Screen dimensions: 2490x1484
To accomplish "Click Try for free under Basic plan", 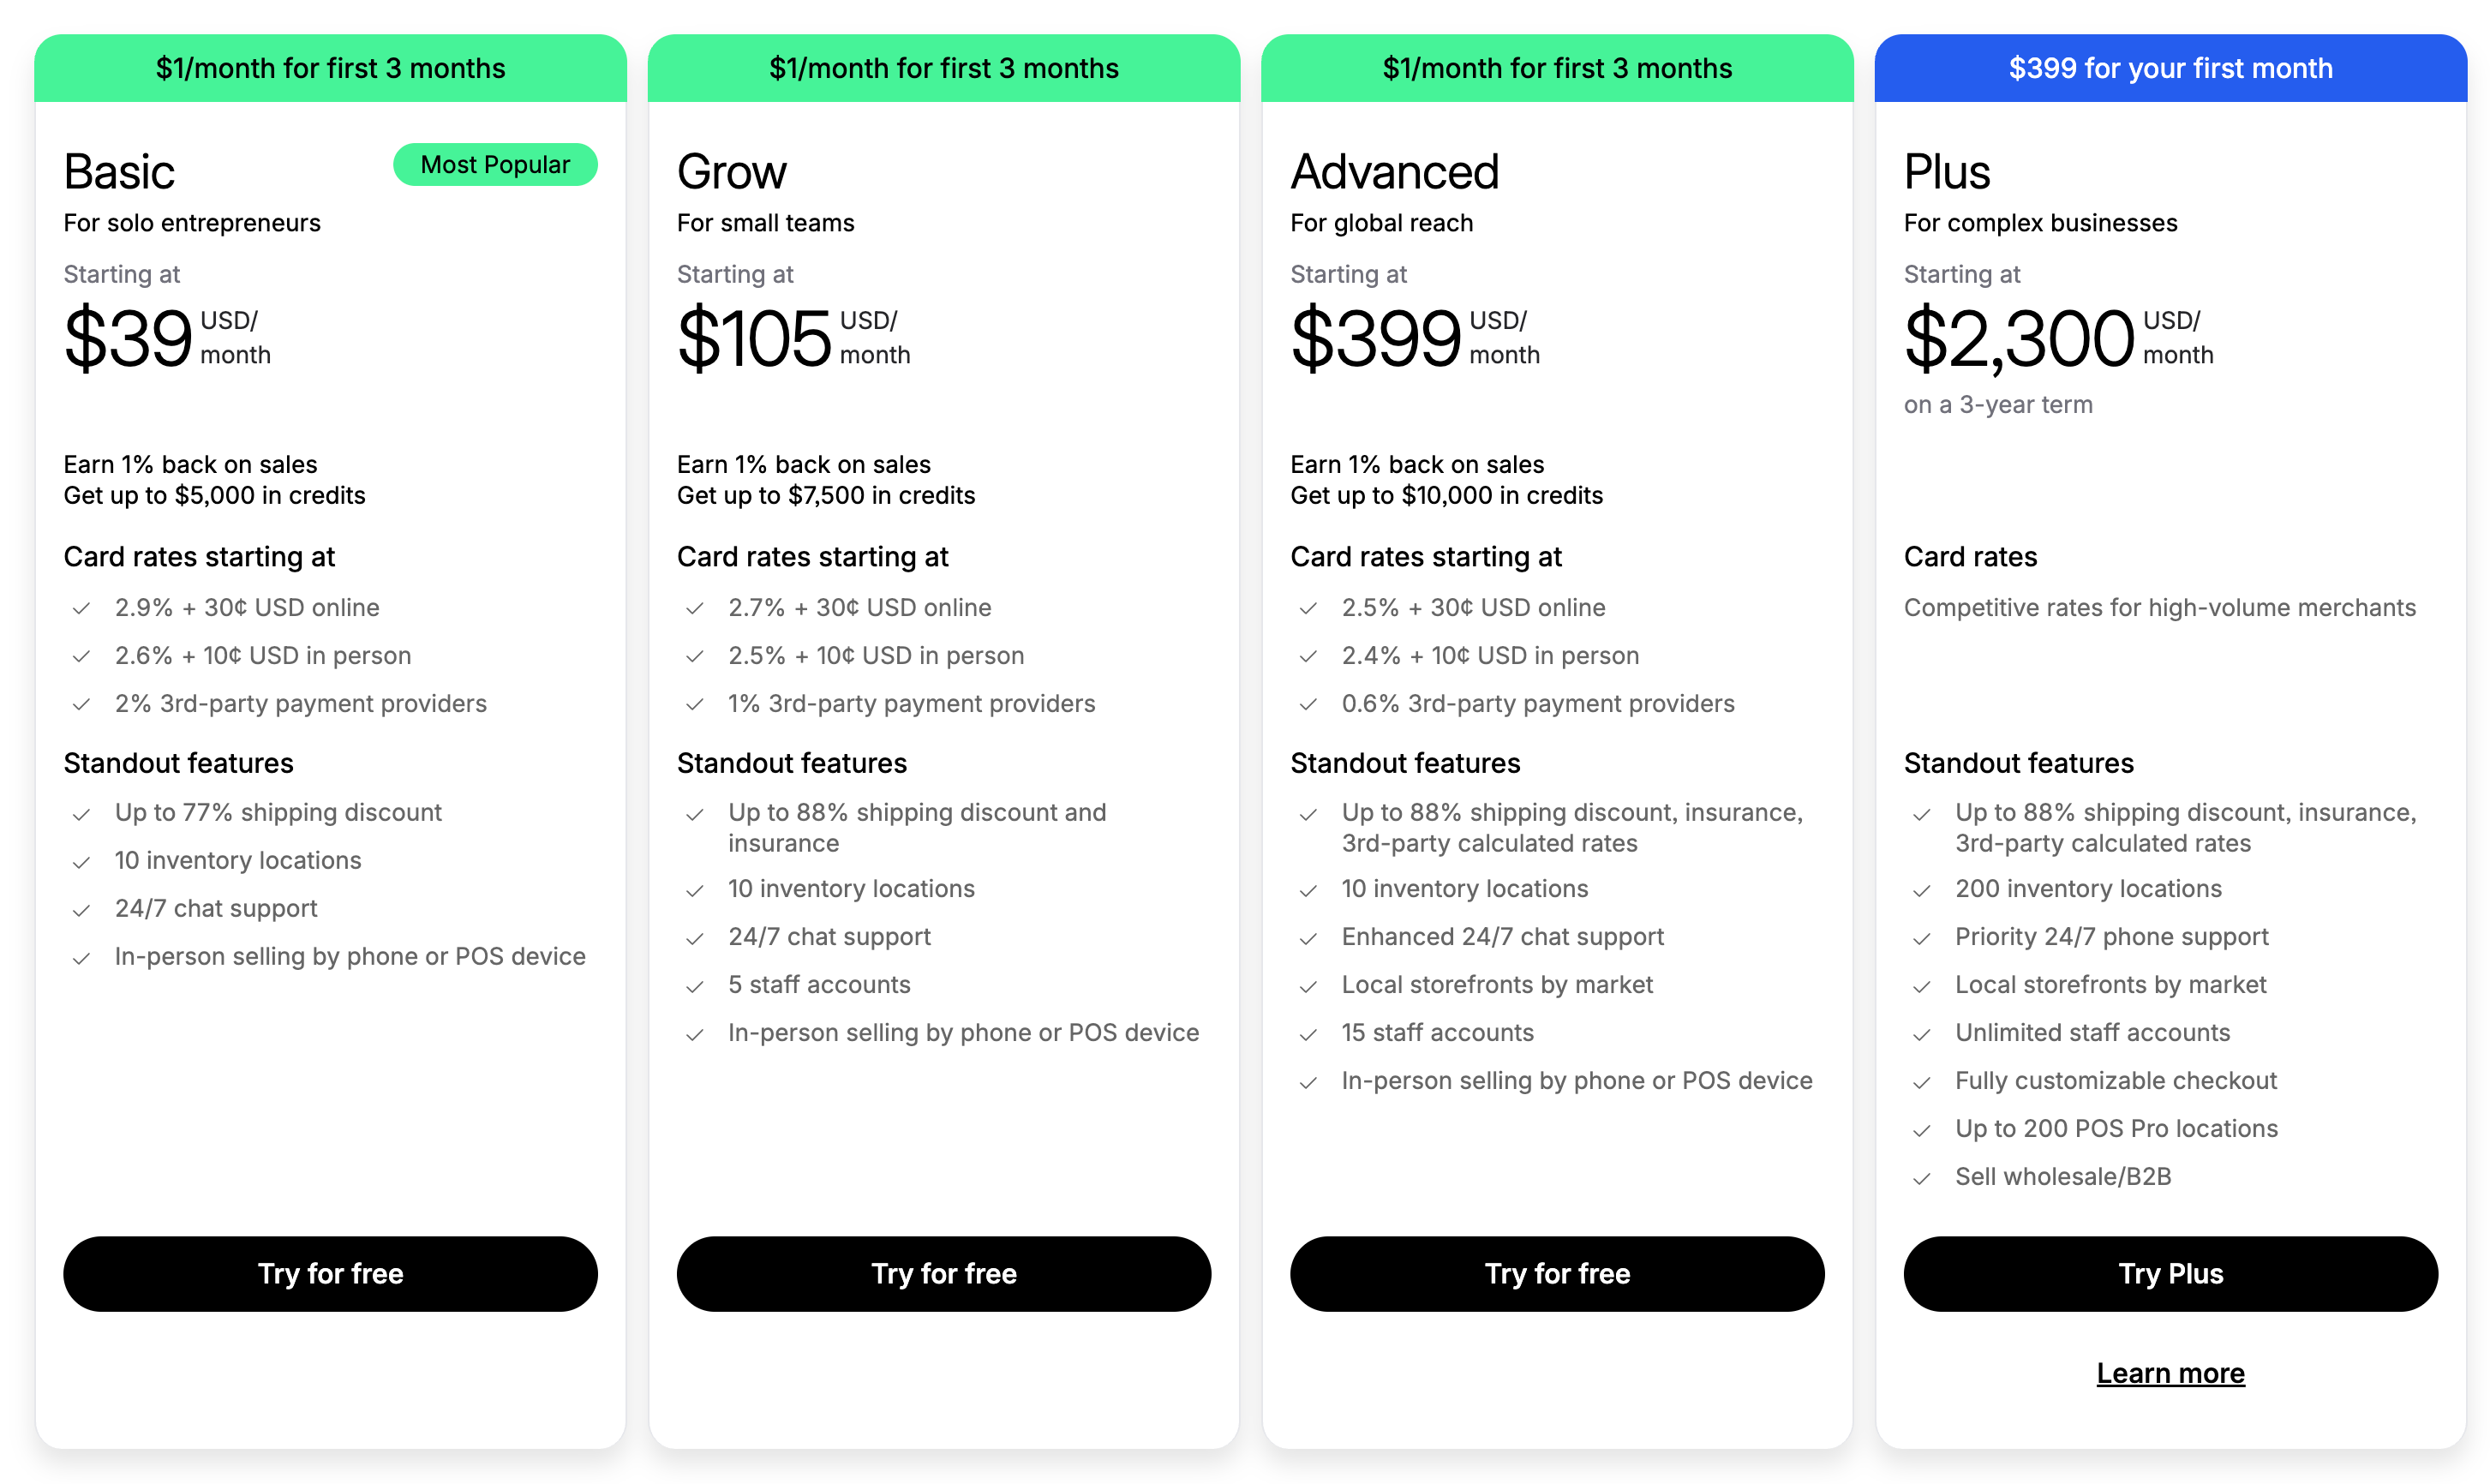I will (330, 1273).
